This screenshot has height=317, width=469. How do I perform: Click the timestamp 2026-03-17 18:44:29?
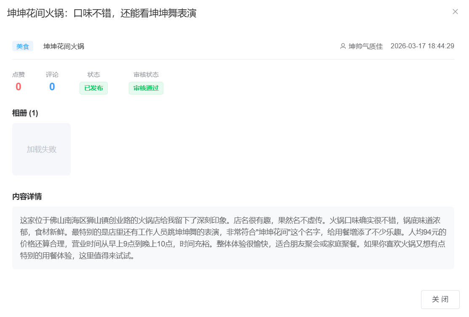[423, 46]
